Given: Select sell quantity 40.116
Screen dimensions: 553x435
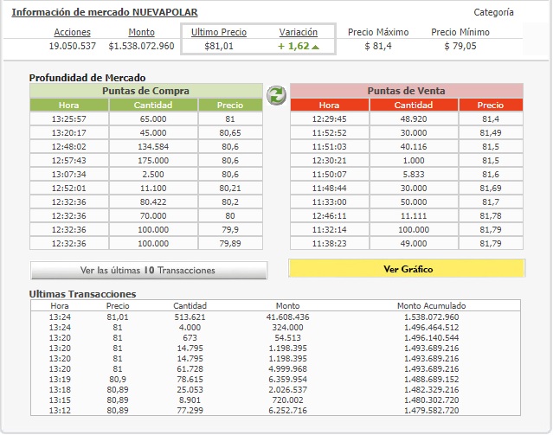Looking at the screenshot, I should tap(414, 147).
